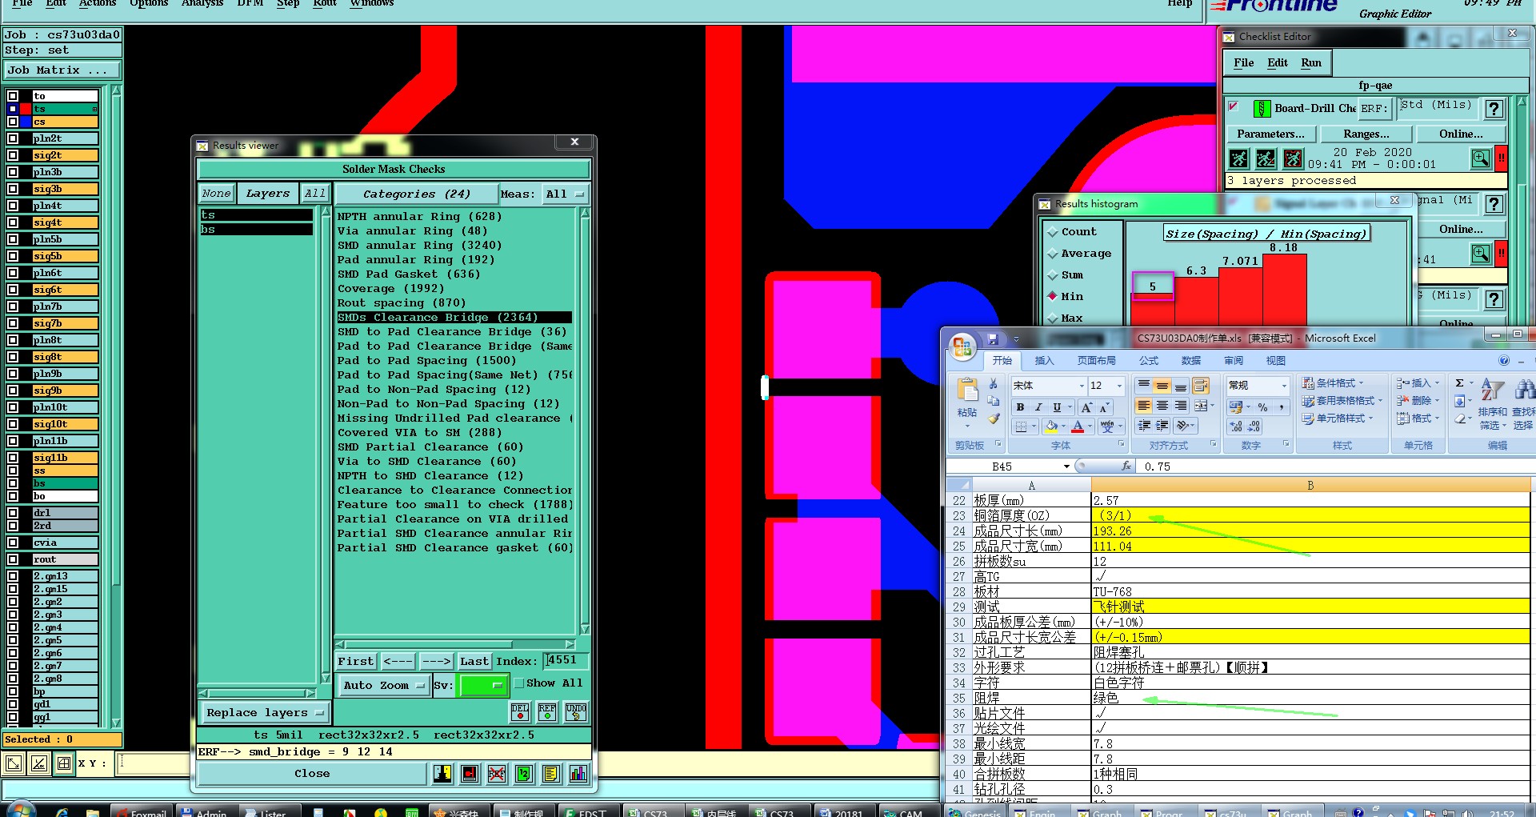The image size is (1536, 817).
Task: Click the percent style icon in Excel
Action: [x=1262, y=407]
